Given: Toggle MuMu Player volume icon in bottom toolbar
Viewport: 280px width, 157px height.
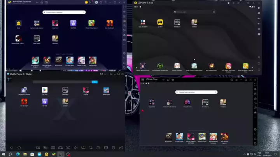Looking at the screenshot, I should point(75,148).
